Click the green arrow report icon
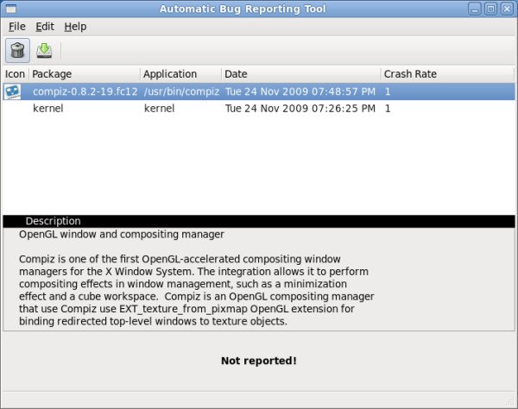The height and width of the screenshot is (409, 518). click(44, 51)
